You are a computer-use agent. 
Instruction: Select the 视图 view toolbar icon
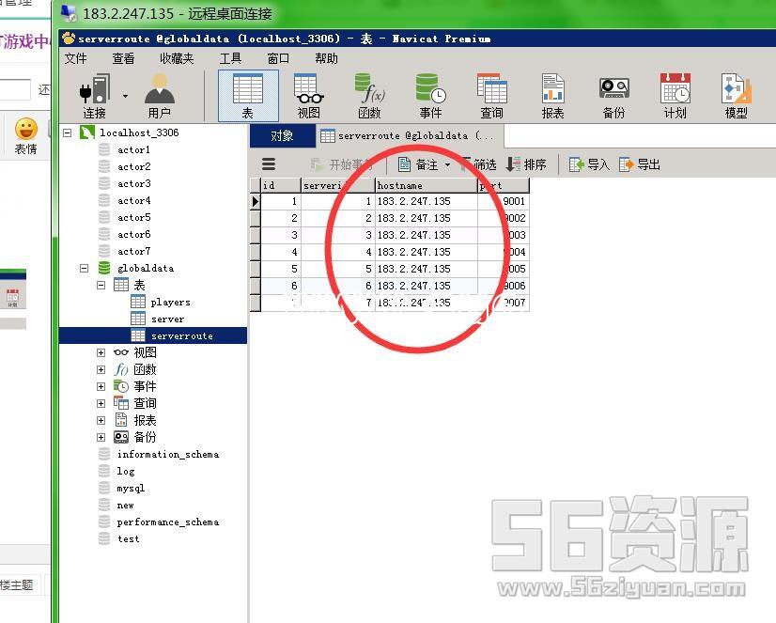[x=308, y=96]
